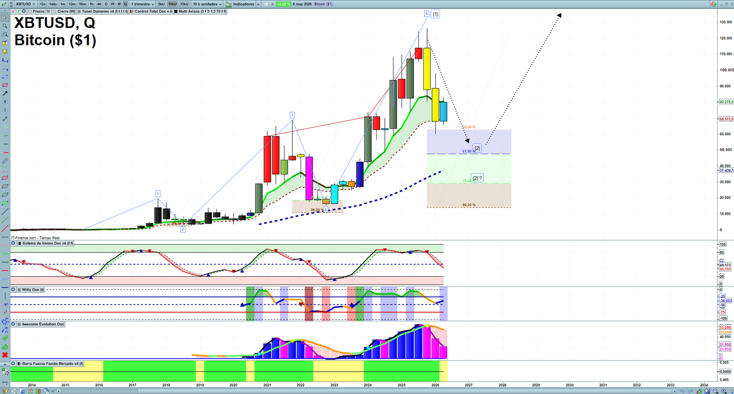Image resolution: width=734 pixels, height=394 pixels.
Task: Collapse timeline with double-chevron at bottom left
Action: [53, 391]
